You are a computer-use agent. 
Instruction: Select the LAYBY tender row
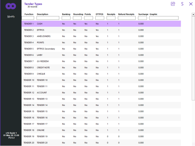pyautogui.click(x=101, y=55)
